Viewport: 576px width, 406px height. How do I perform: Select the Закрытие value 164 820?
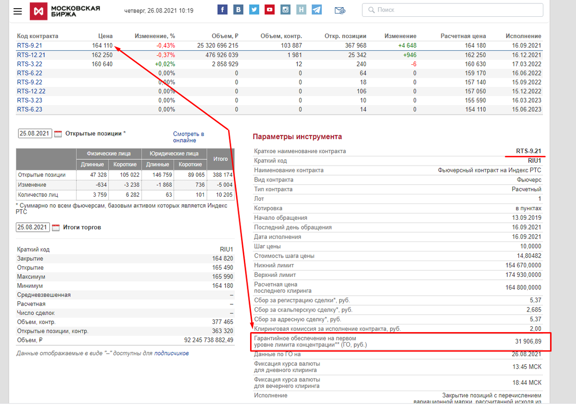pos(222,259)
